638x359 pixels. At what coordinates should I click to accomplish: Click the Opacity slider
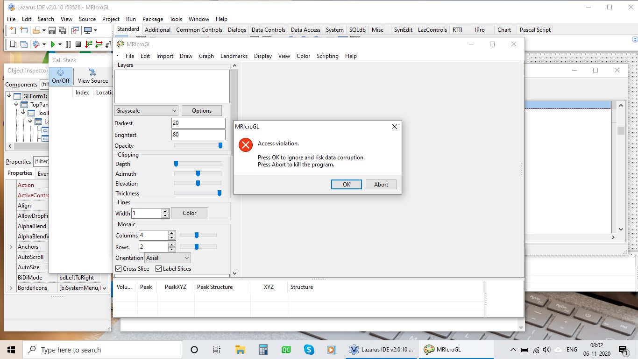198,146
